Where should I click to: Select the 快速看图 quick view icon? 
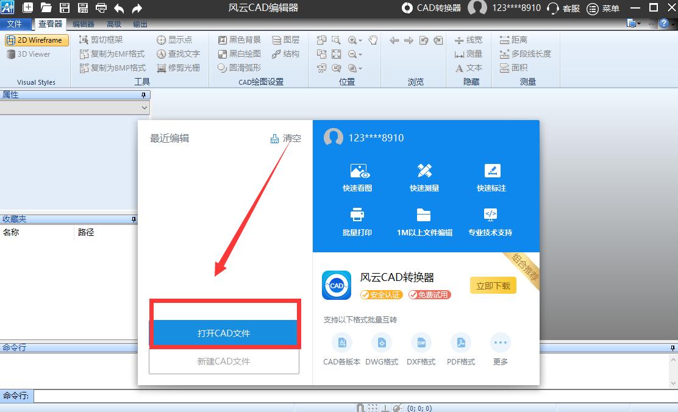click(357, 177)
